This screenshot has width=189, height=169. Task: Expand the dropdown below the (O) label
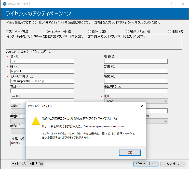click(x=157, y=121)
